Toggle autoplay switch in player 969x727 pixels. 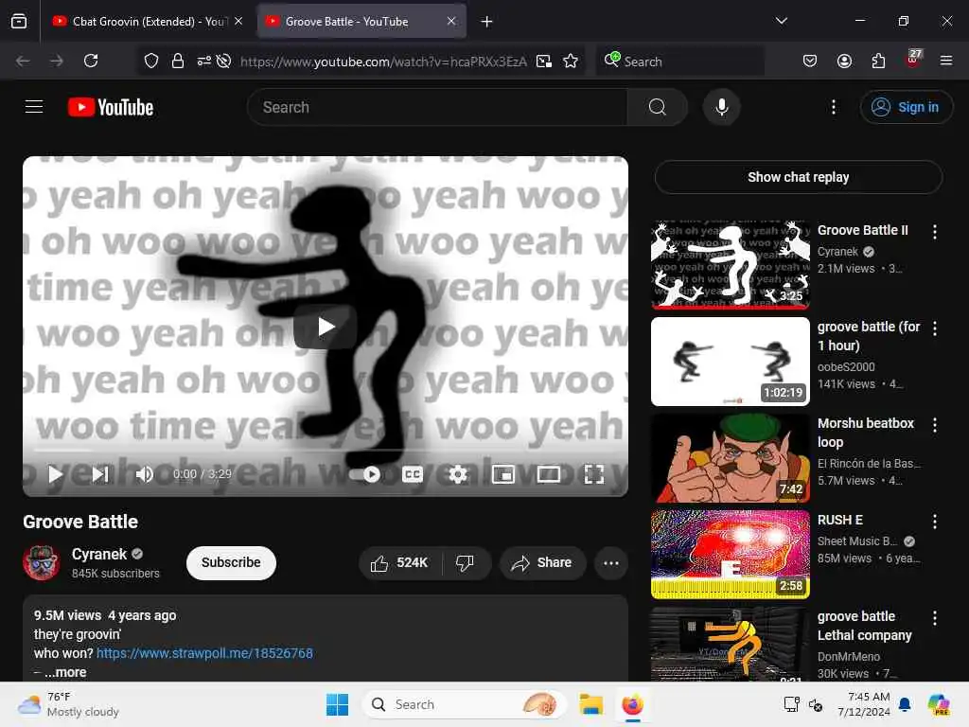[x=364, y=474]
